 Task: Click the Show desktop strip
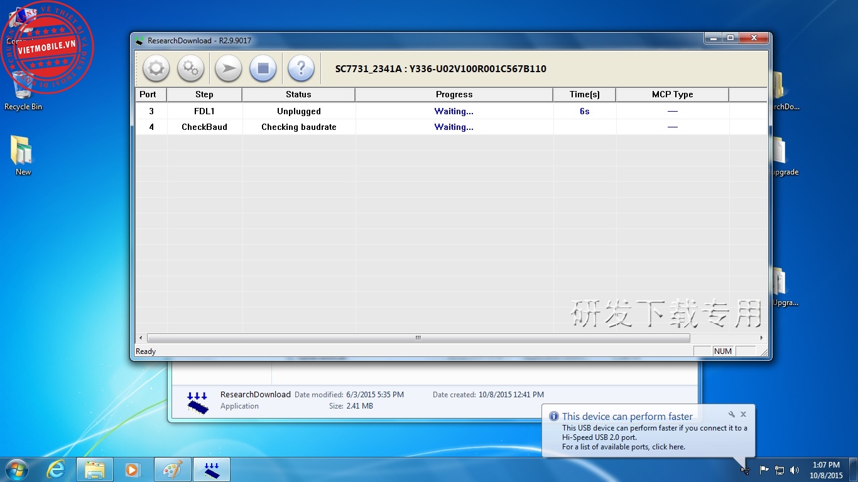(x=854, y=469)
